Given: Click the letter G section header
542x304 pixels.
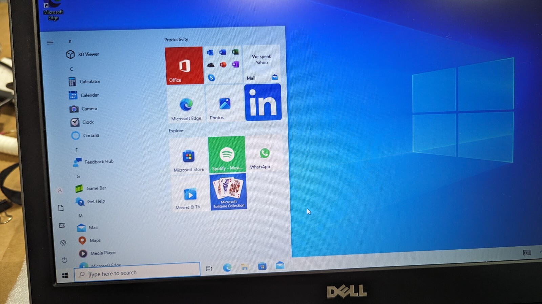Looking at the screenshot, I should tap(78, 176).
